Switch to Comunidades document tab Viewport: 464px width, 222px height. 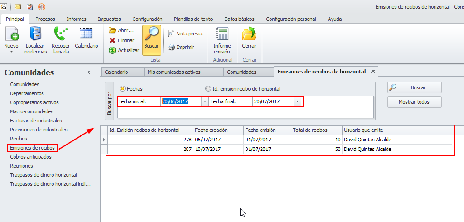(x=249, y=72)
